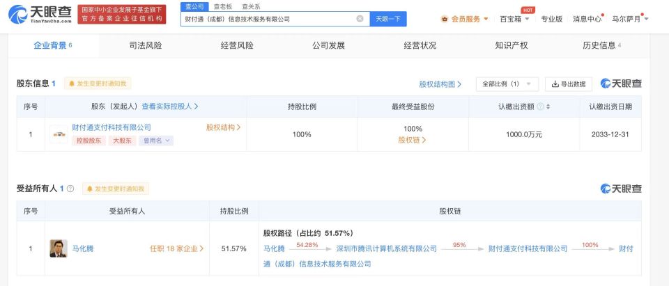Select the 经营状况 tab
Screen dimensions: 669x286
pos(420,46)
